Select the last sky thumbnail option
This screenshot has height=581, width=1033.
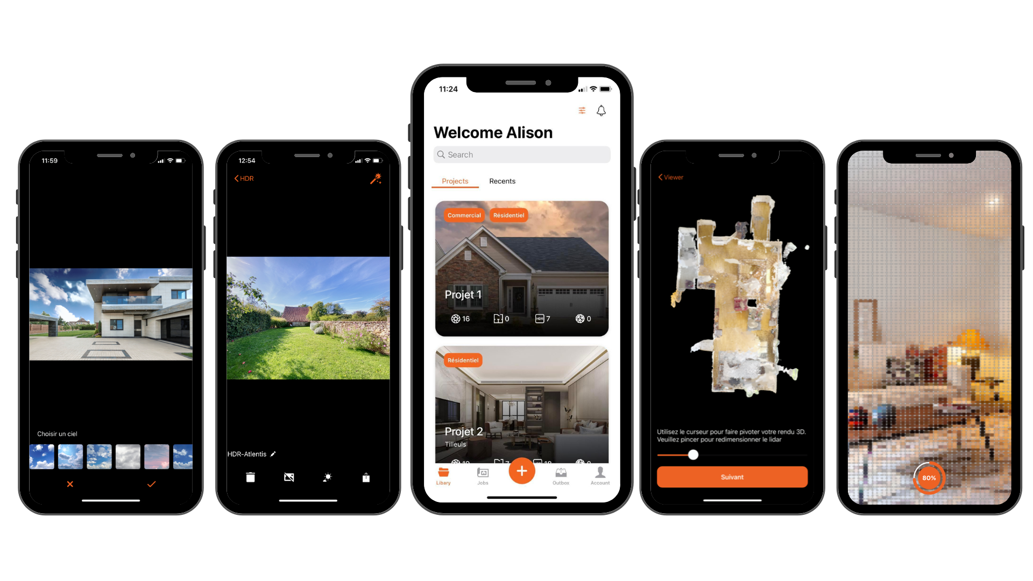tap(182, 456)
